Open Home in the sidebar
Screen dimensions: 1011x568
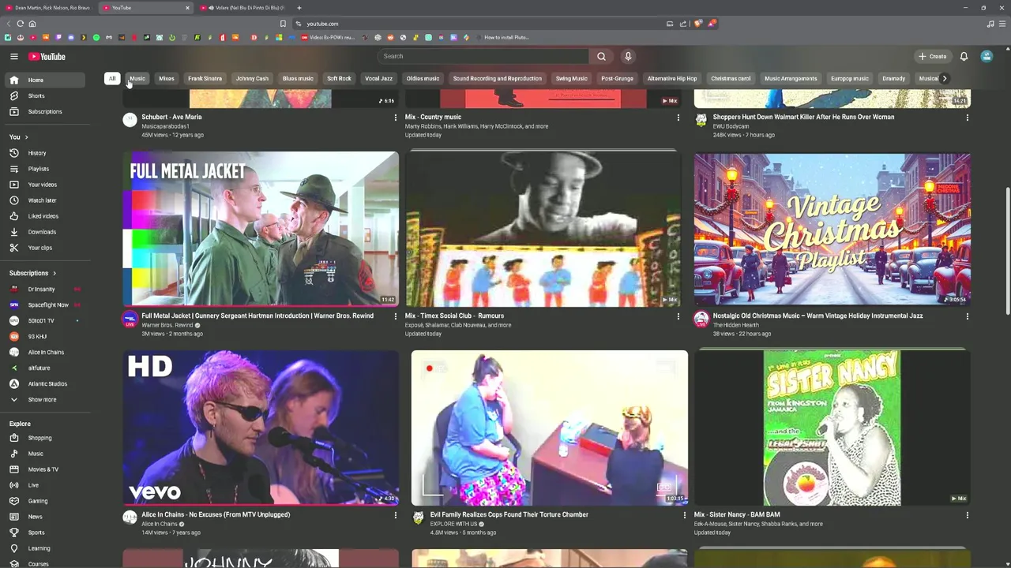click(43, 80)
